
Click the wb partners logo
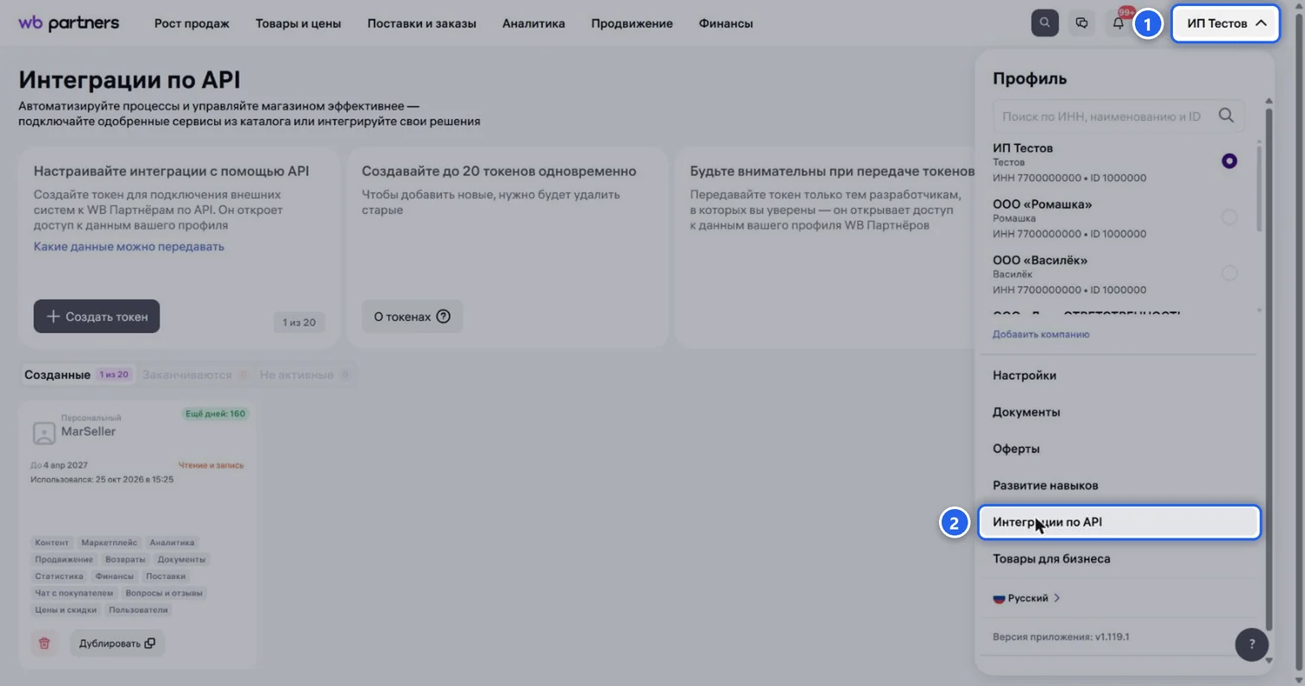(69, 23)
